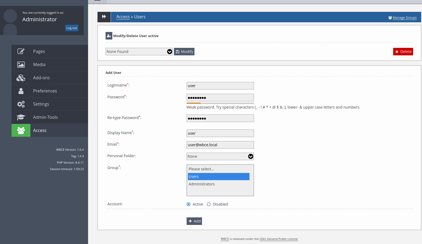The height and width of the screenshot is (244, 422).
Task: Focus the Loginname input field
Action: click(x=220, y=86)
